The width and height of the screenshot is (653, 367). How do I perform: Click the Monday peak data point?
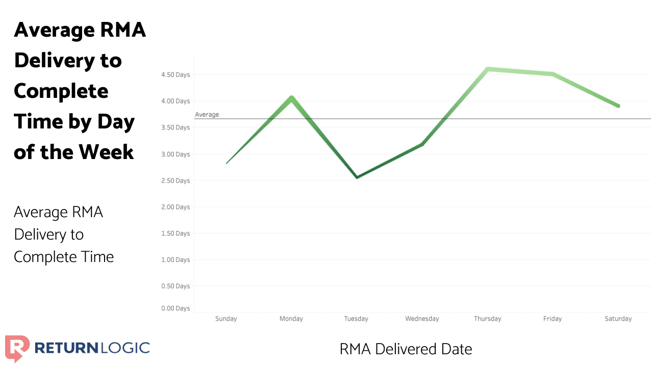(x=291, y=98)
